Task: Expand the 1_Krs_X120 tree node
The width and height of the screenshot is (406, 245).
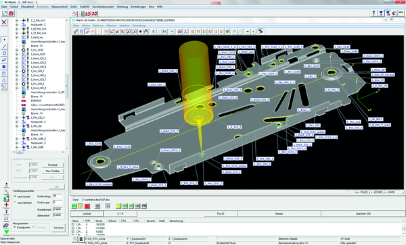Action: (17, 50)
